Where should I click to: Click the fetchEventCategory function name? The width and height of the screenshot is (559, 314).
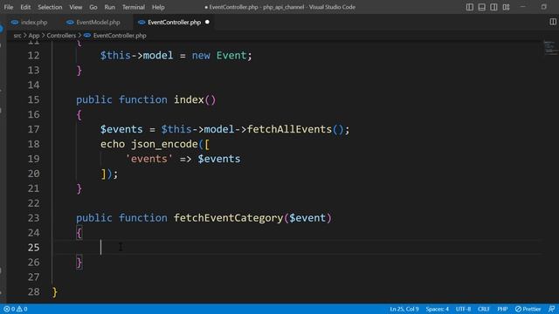point(228,218)
